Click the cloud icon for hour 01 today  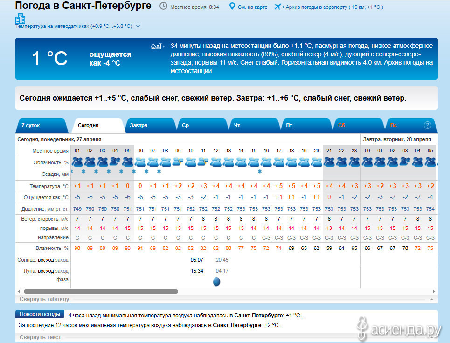77,162
